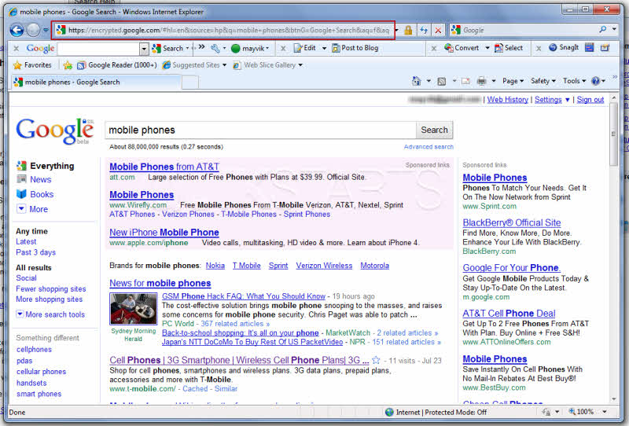The image size is (629, 426).
Task: Open Web History link
Action: pos(507,100)
